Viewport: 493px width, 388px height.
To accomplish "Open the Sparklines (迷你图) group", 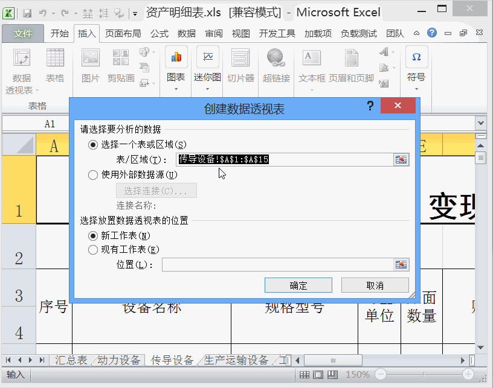I will pos(207,57).
